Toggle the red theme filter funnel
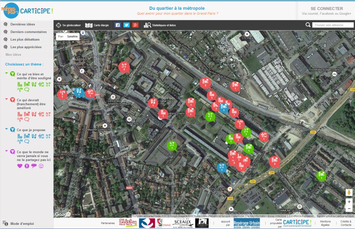The height and width of the screenshot is (229, 355). coord(12,100)
